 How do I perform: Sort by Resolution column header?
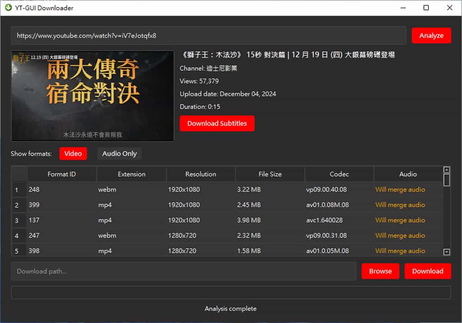tap(200, 174)
